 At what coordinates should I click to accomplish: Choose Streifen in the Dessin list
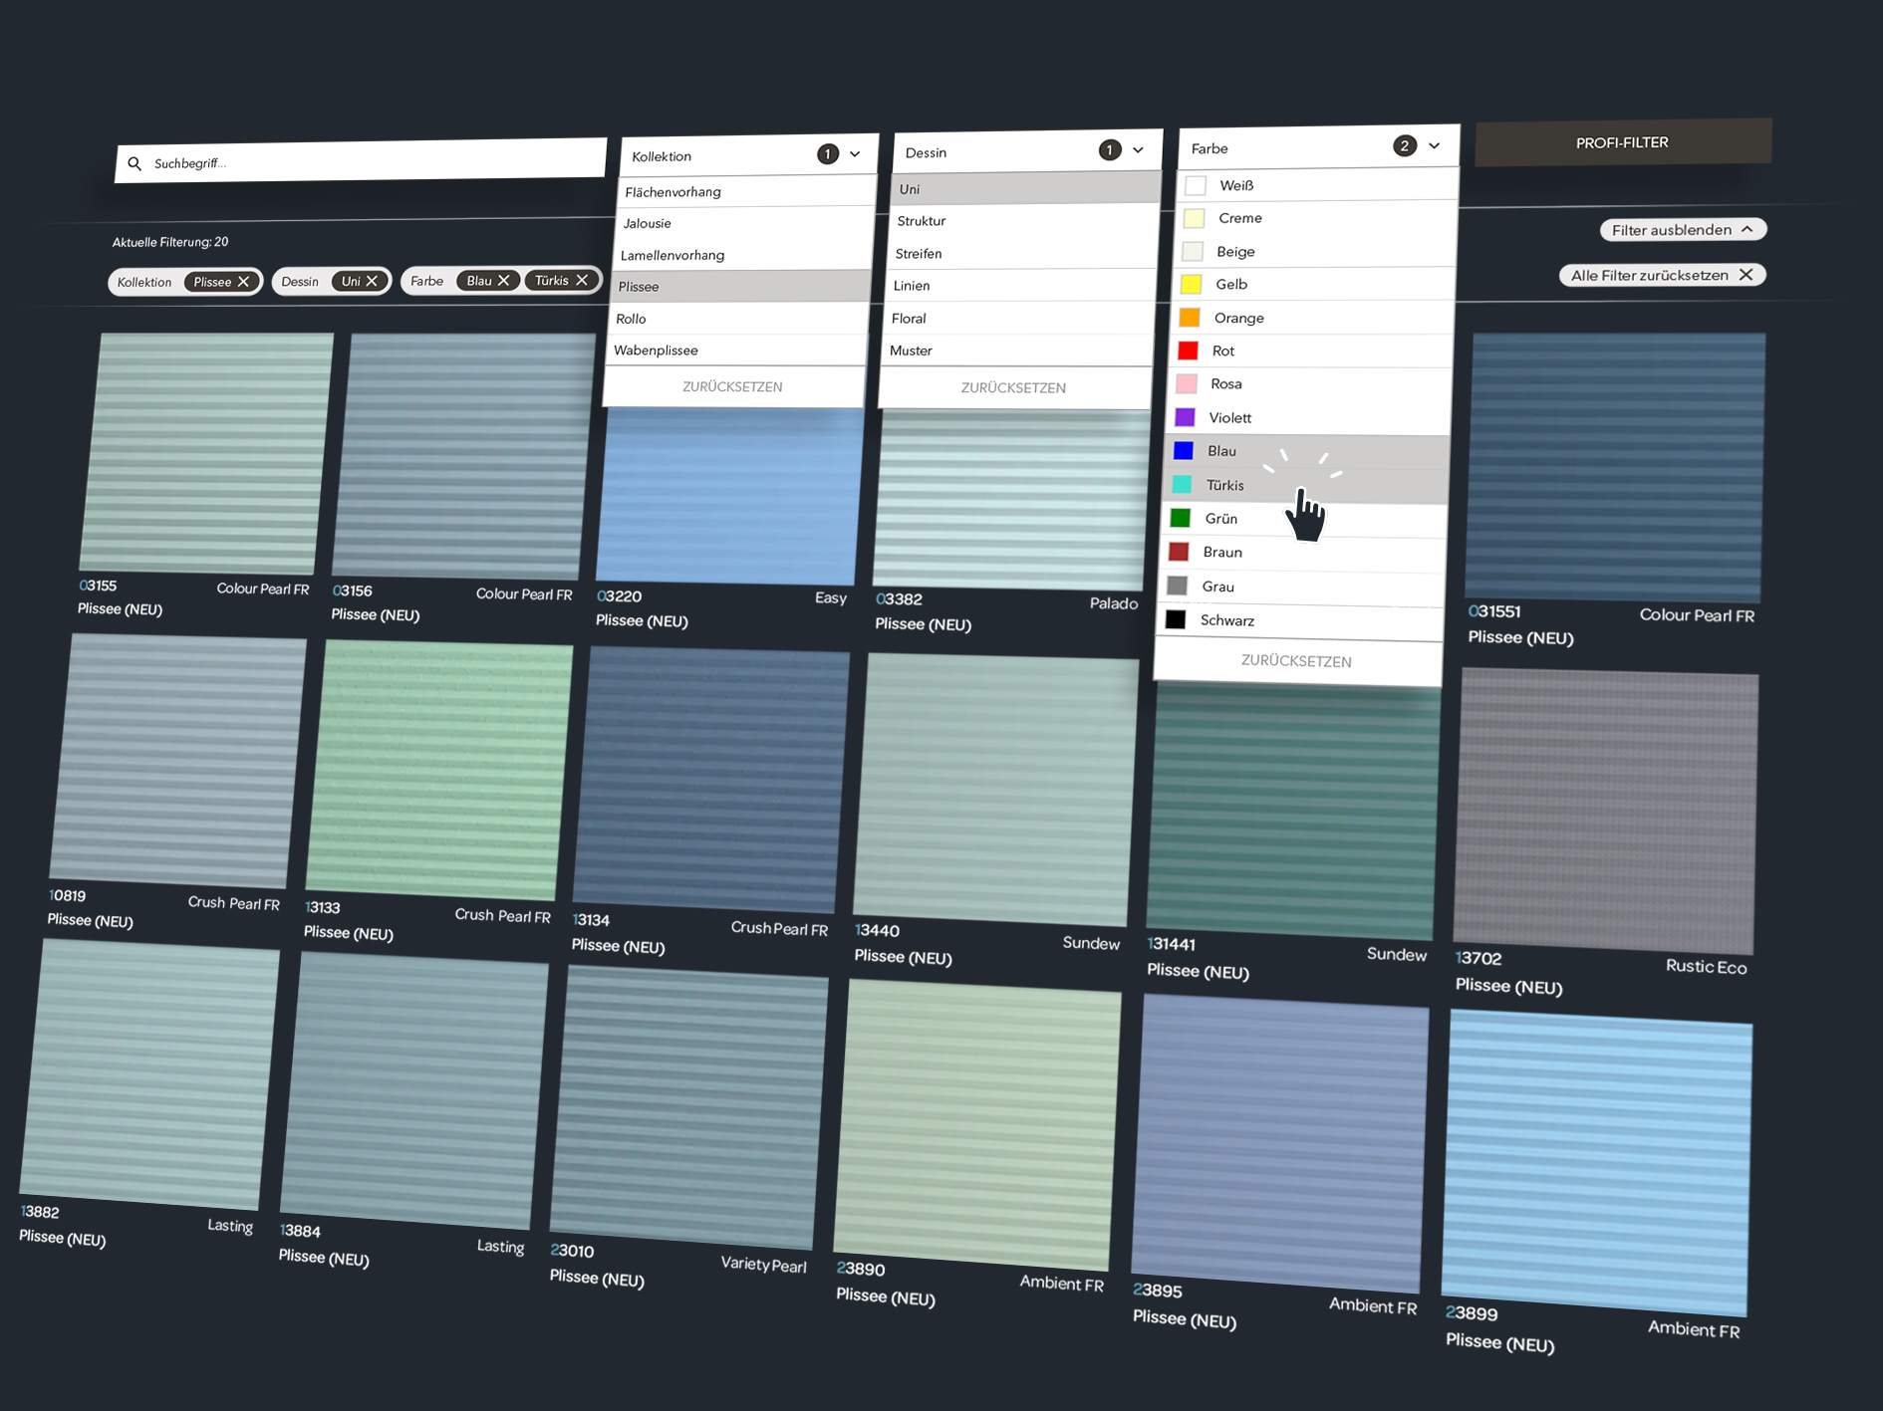click(x=919, y=254)
